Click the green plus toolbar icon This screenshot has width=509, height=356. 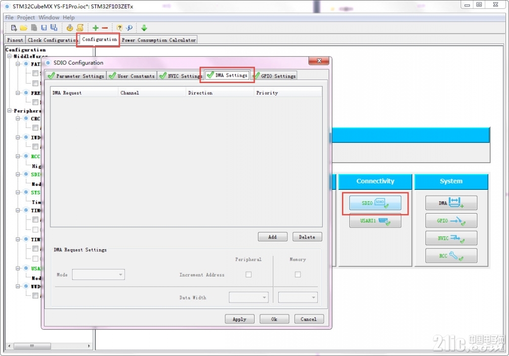[95, 28]
